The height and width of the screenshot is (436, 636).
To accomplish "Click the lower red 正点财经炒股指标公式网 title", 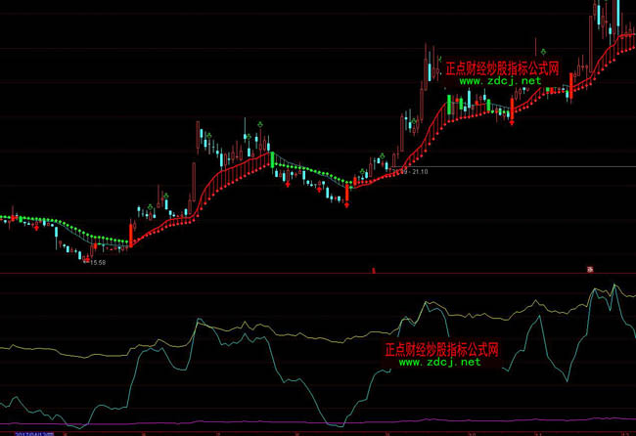I will click(441, 349).
